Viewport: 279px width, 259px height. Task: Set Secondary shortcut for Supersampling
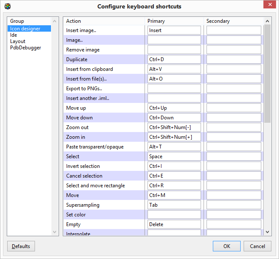tap(233, 205)
